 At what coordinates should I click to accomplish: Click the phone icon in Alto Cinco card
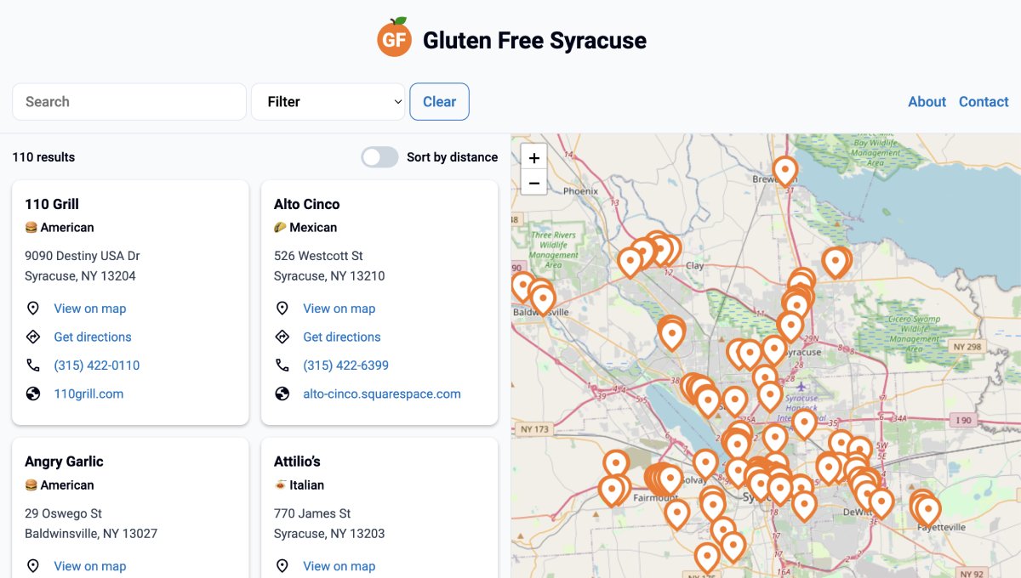tap(282, 365)
